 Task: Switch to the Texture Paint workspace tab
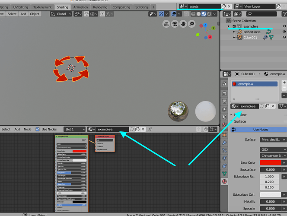point(42,7)
